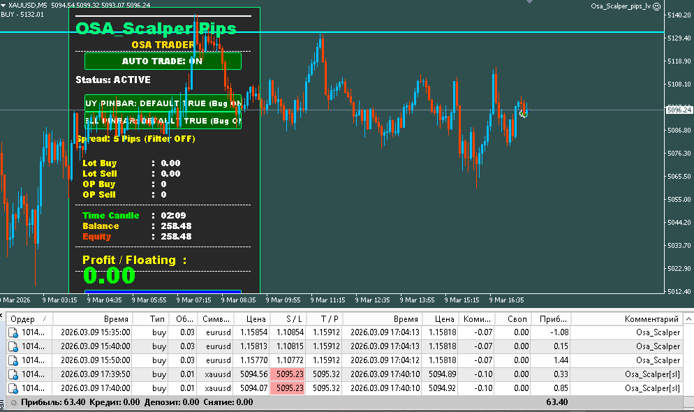Toggle the BUY PINBAR: DEFAULT TRUE button

point(163,103)
